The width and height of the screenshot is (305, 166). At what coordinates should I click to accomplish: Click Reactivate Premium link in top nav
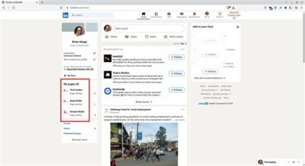tap(234, 15)
